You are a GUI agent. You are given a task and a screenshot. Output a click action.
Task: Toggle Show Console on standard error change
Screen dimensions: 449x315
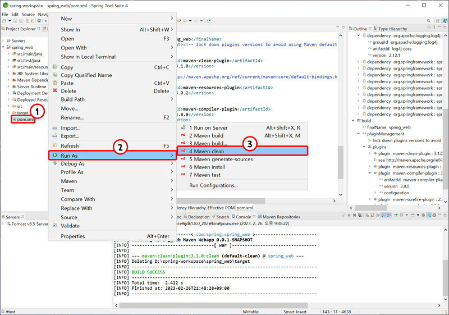tap(389, 215)
